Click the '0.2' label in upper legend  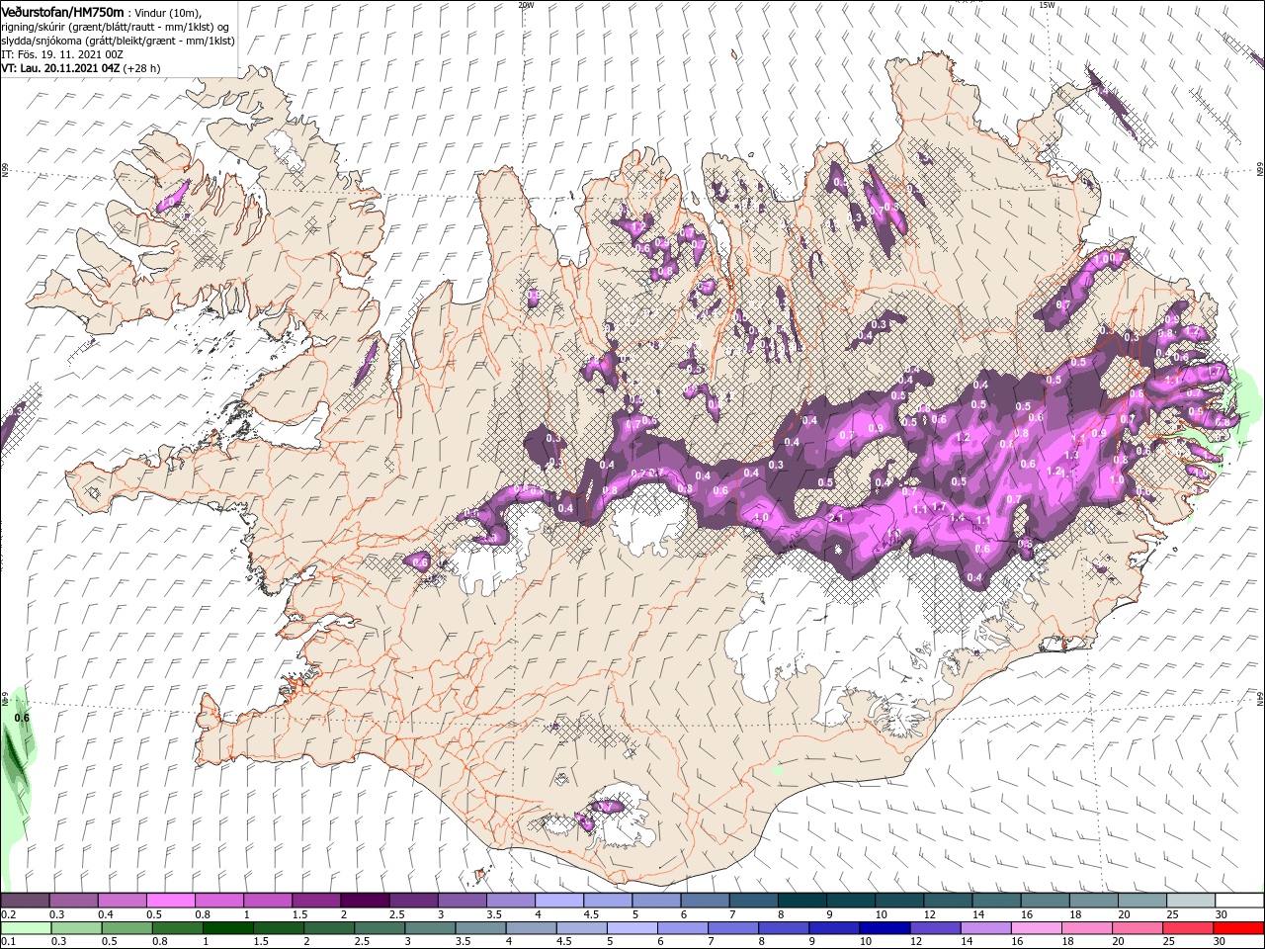click(8, 914)
